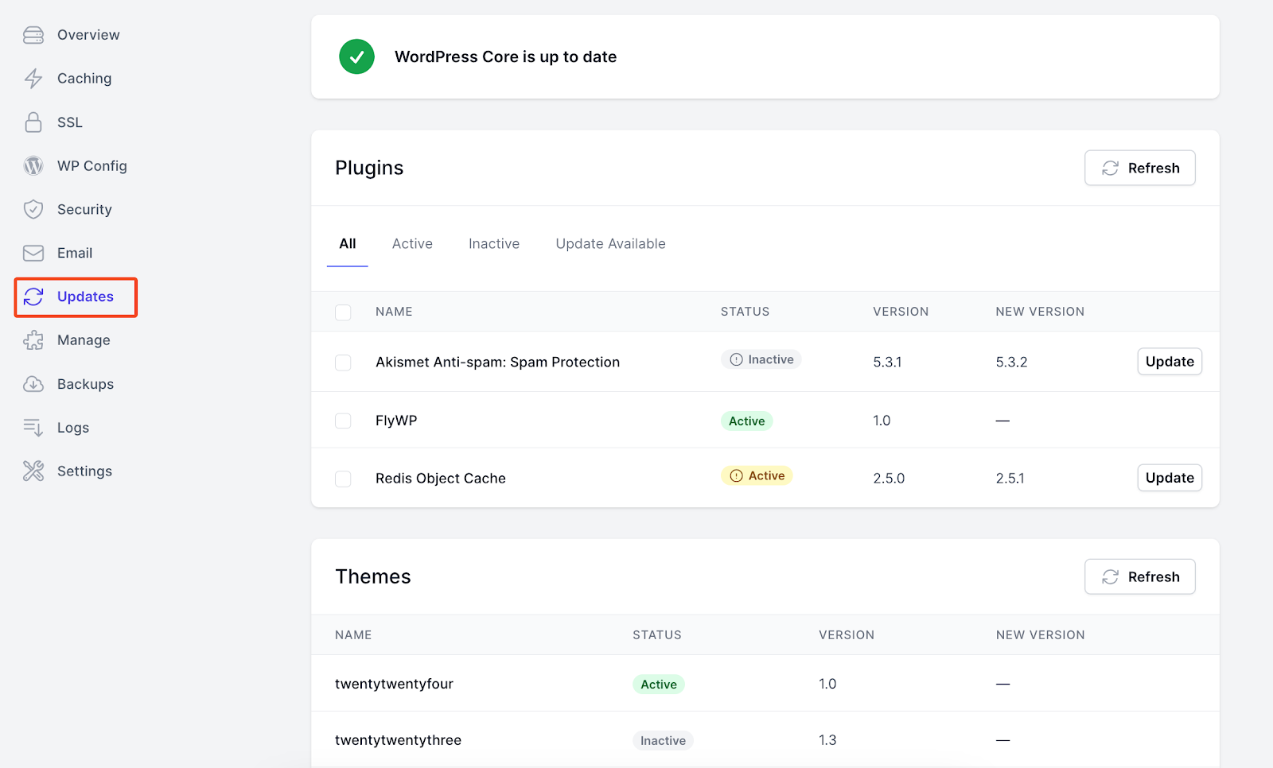The height and width of the screenshot is (768, 1273).
Task: Click the Email envelope icon
Action: [x=33, y=253]
